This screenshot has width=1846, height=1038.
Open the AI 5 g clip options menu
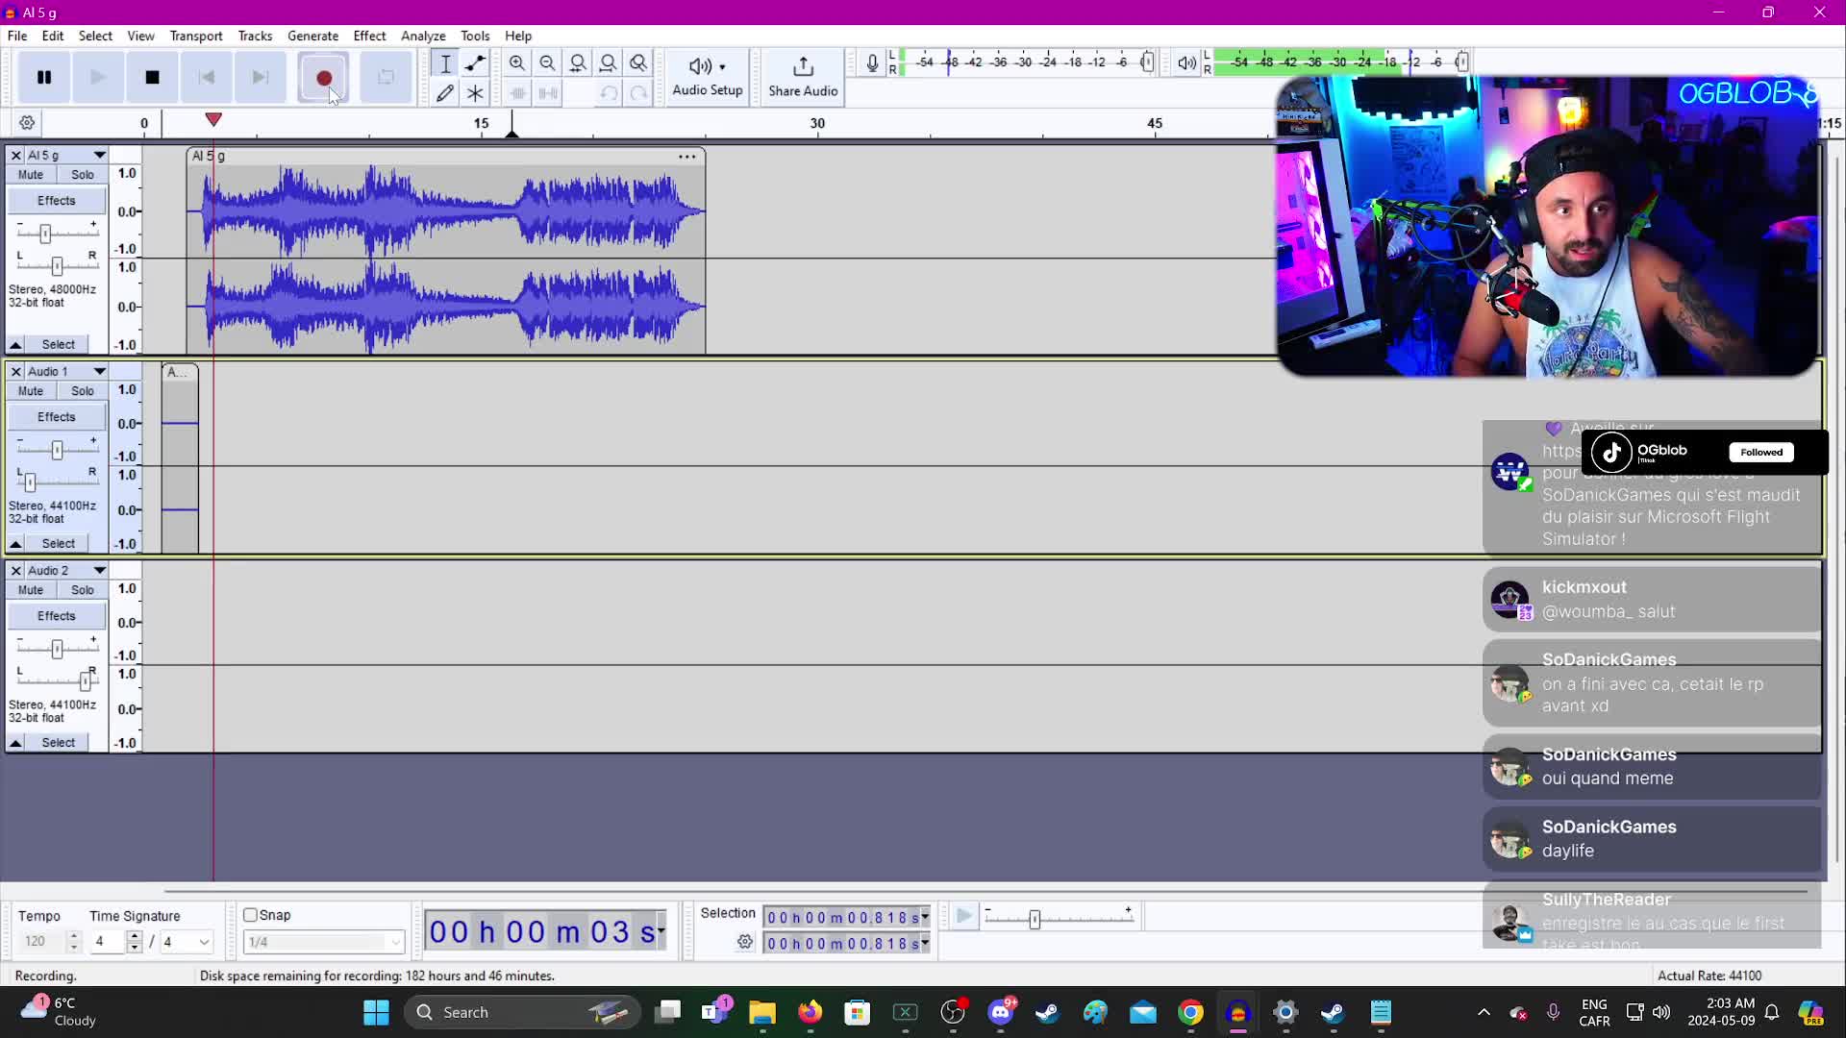pos(687,156)
